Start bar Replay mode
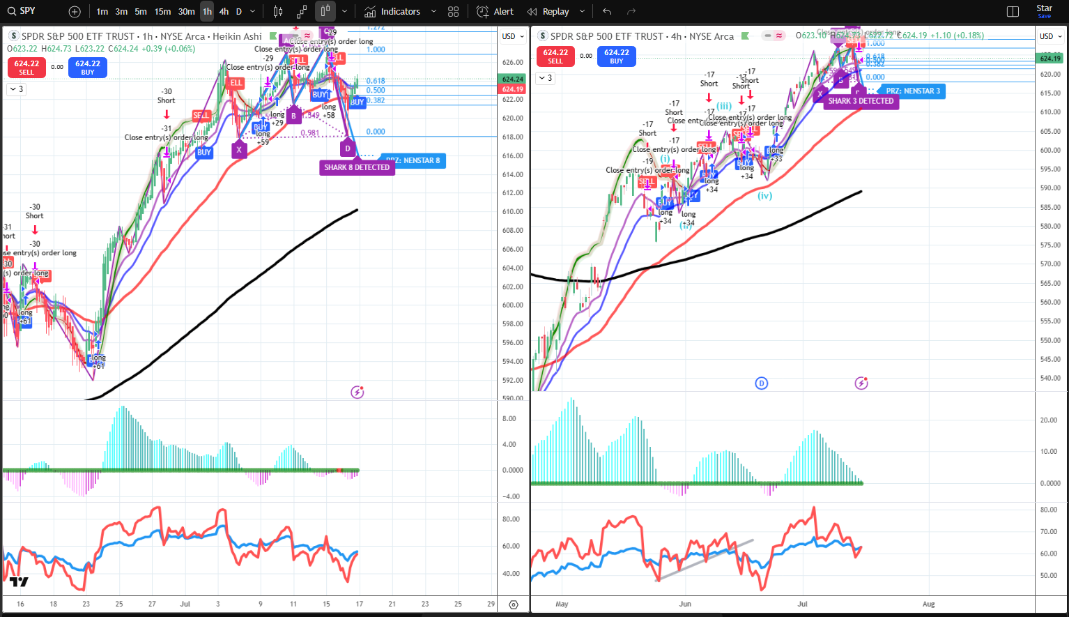1069x617 pixels. [548, 12]
